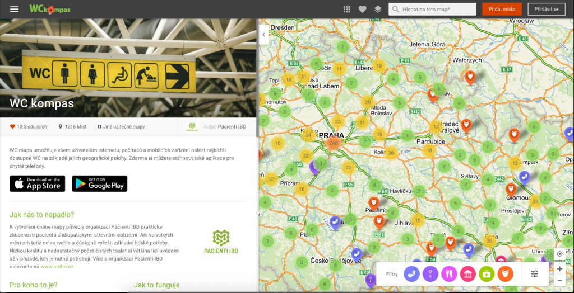Click the locate-me target button
Viewport: 574px width, 293px height.
[559, 254]
